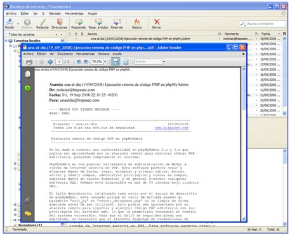
Task: Open Adobe Reader Ventana menu
Action: [x=103, y=54]
